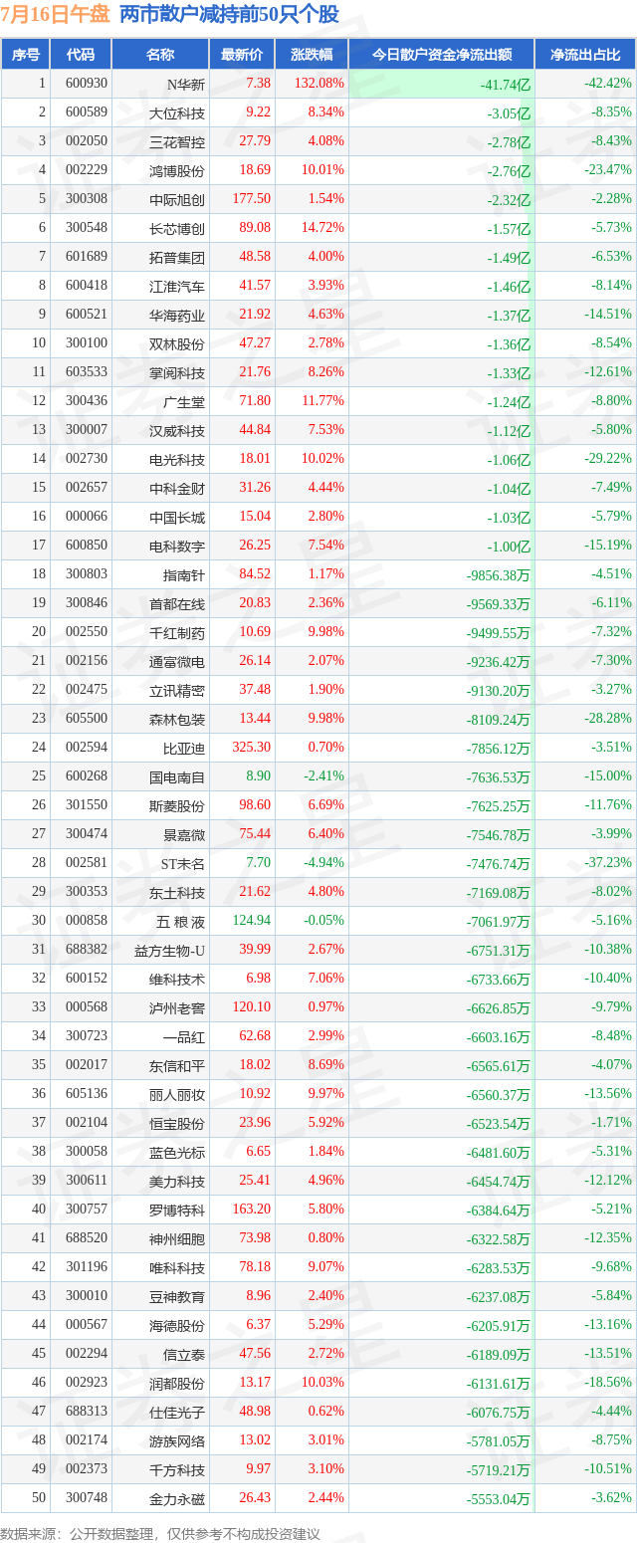Click the 序号 column header

(26, 55)
